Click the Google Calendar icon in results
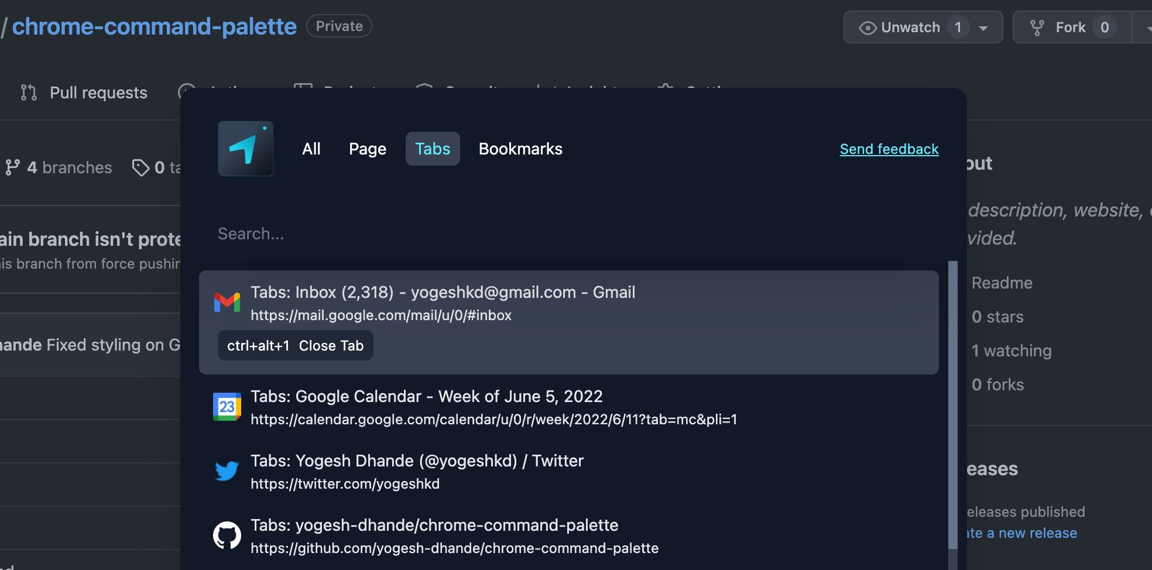1152x570 pixels. (x=227, y=407)
